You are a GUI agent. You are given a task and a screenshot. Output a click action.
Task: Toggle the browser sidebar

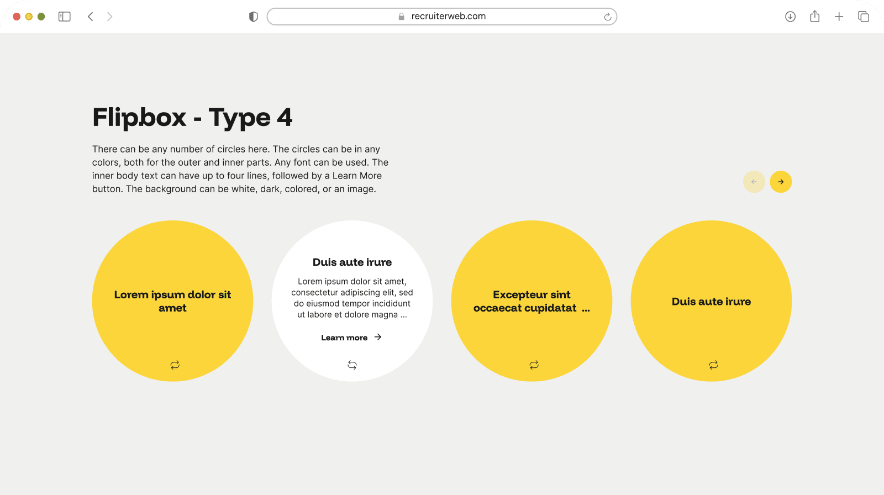(65, 17)
